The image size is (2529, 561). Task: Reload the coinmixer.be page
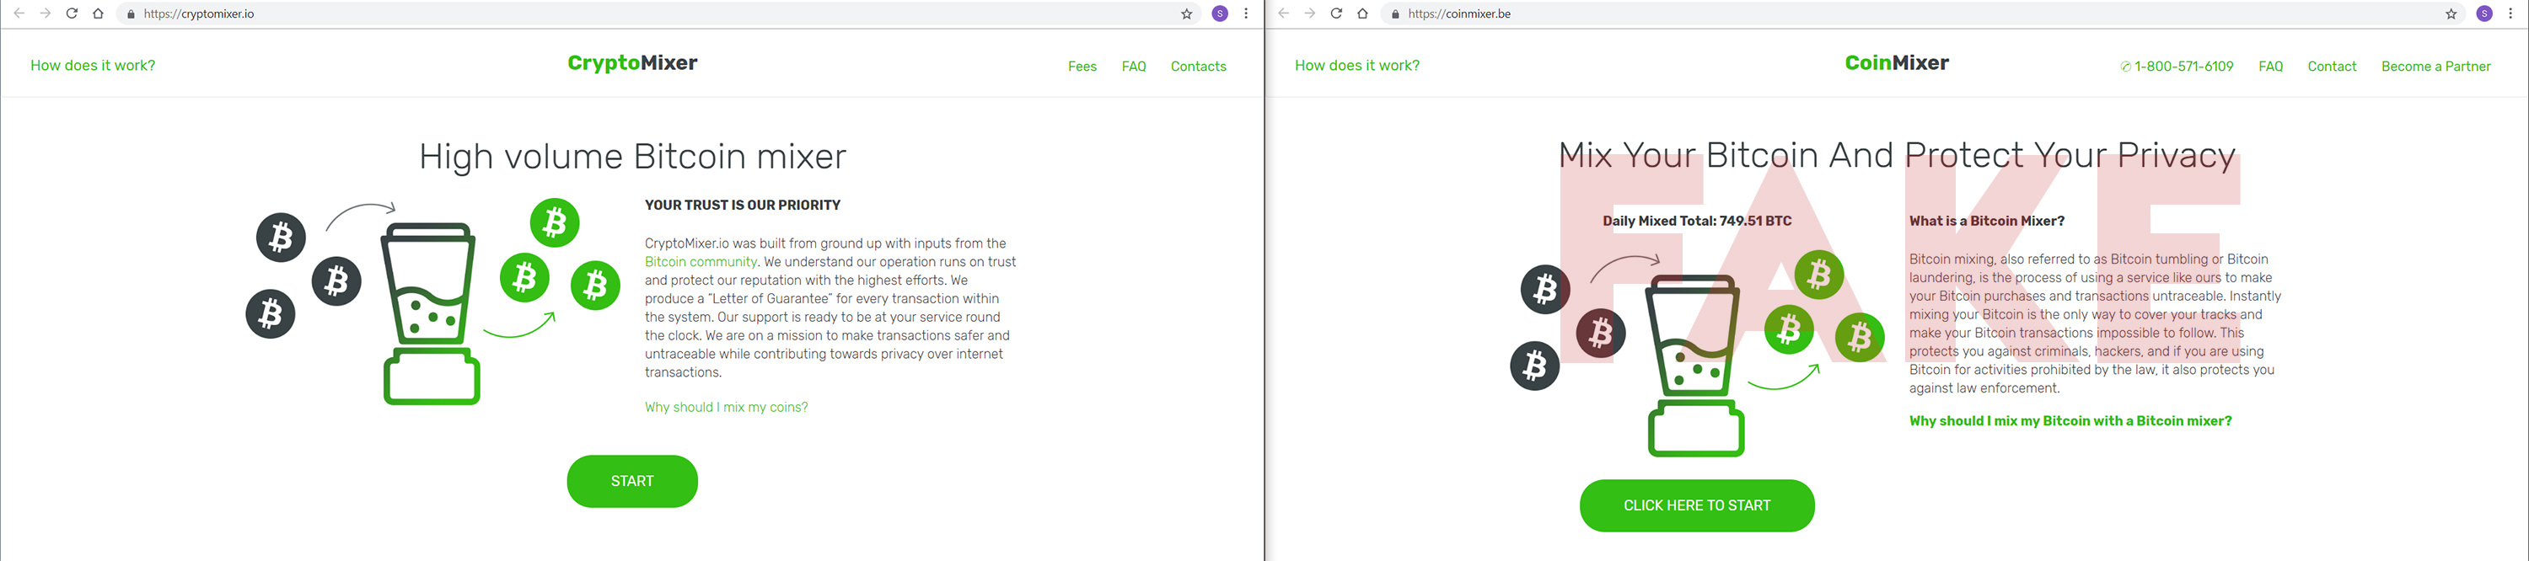1336,13
